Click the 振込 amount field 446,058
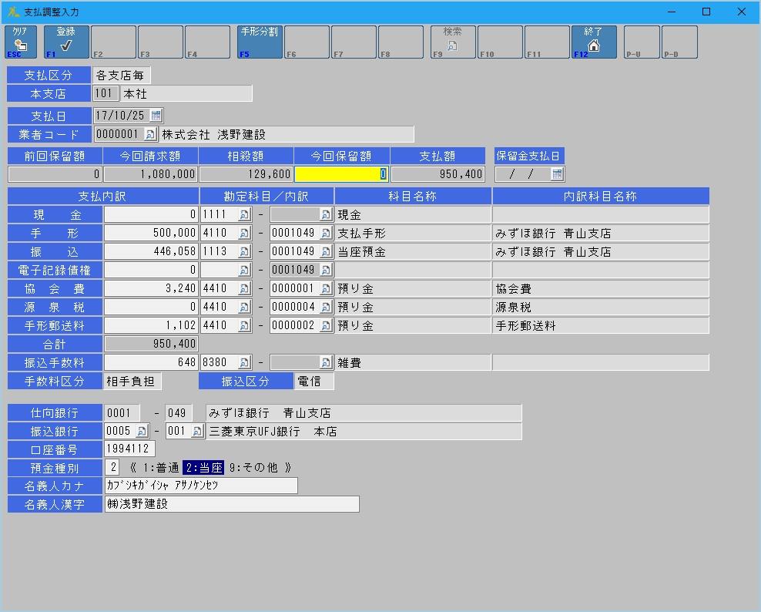Viewport: 761px width, 612px height. click(151, 252)
